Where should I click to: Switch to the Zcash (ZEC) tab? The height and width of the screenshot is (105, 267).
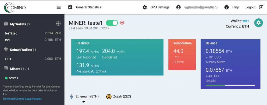click(x=119, y=97)
